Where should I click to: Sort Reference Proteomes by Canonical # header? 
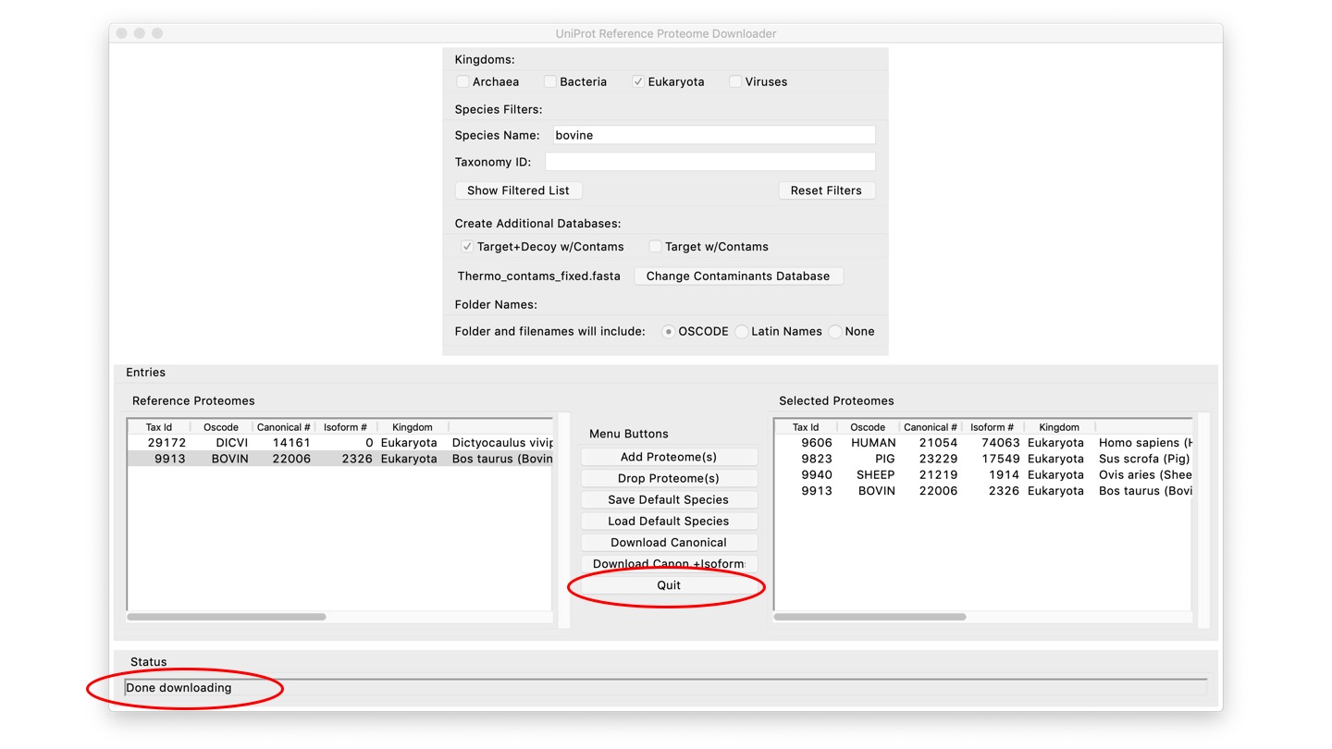[x=284, y=427]
